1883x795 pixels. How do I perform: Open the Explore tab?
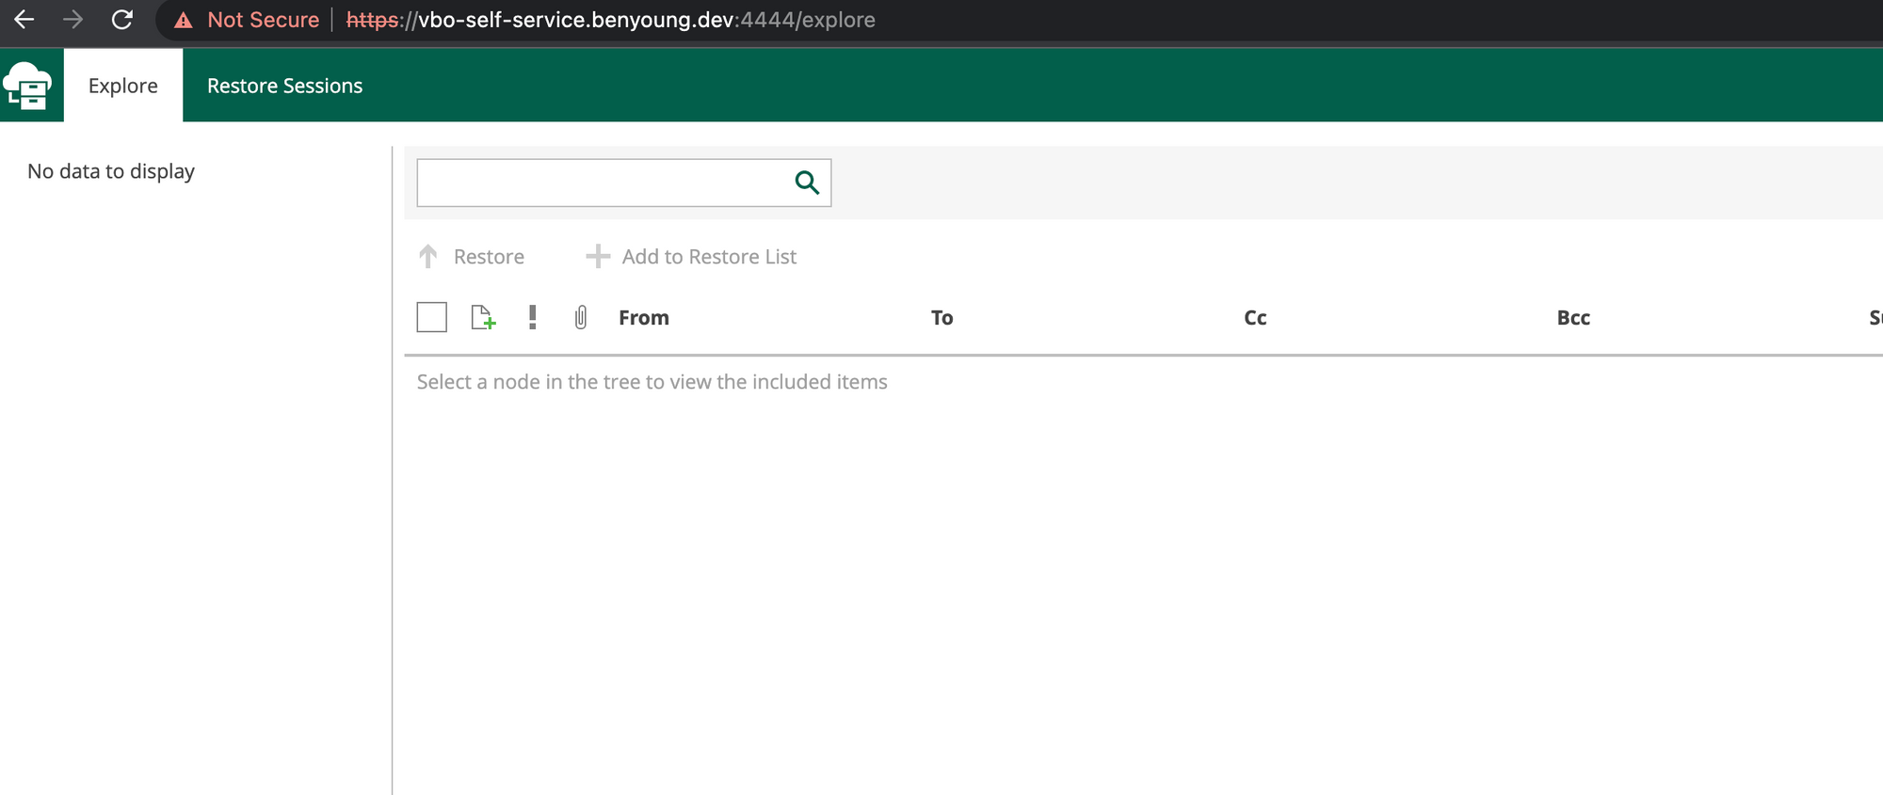123,86
